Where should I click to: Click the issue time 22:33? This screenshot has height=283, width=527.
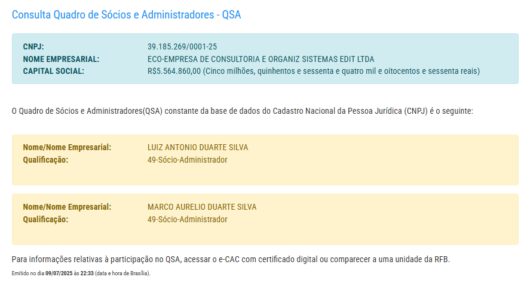coord(87,273)
